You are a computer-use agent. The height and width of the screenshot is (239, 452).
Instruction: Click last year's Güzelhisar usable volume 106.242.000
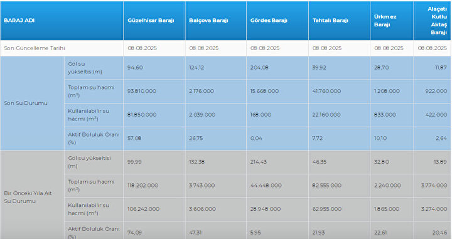pyautogui.click(x=143, y=209)
